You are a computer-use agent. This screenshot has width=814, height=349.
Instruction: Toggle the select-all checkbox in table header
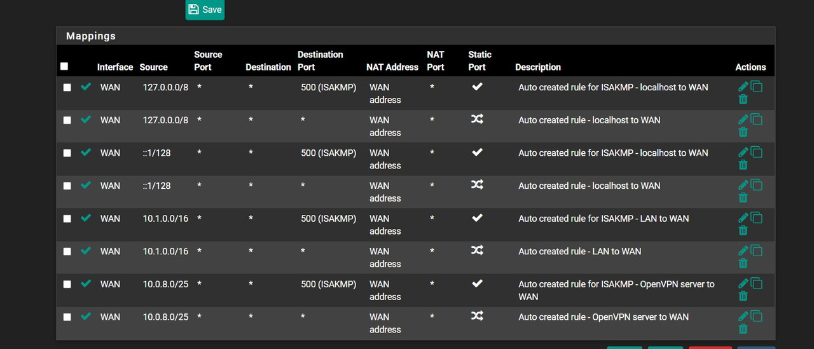(64, 66)
